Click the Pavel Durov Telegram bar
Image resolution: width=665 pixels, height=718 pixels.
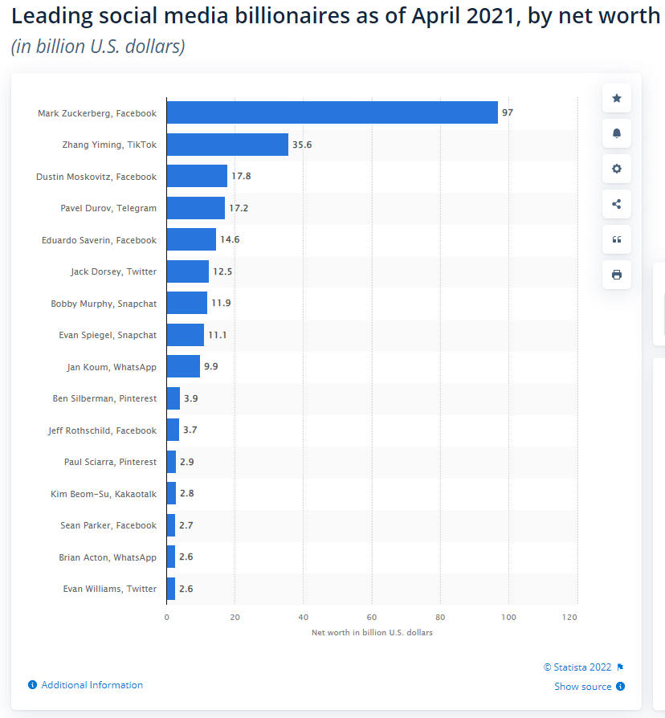(x=196, y=208)
